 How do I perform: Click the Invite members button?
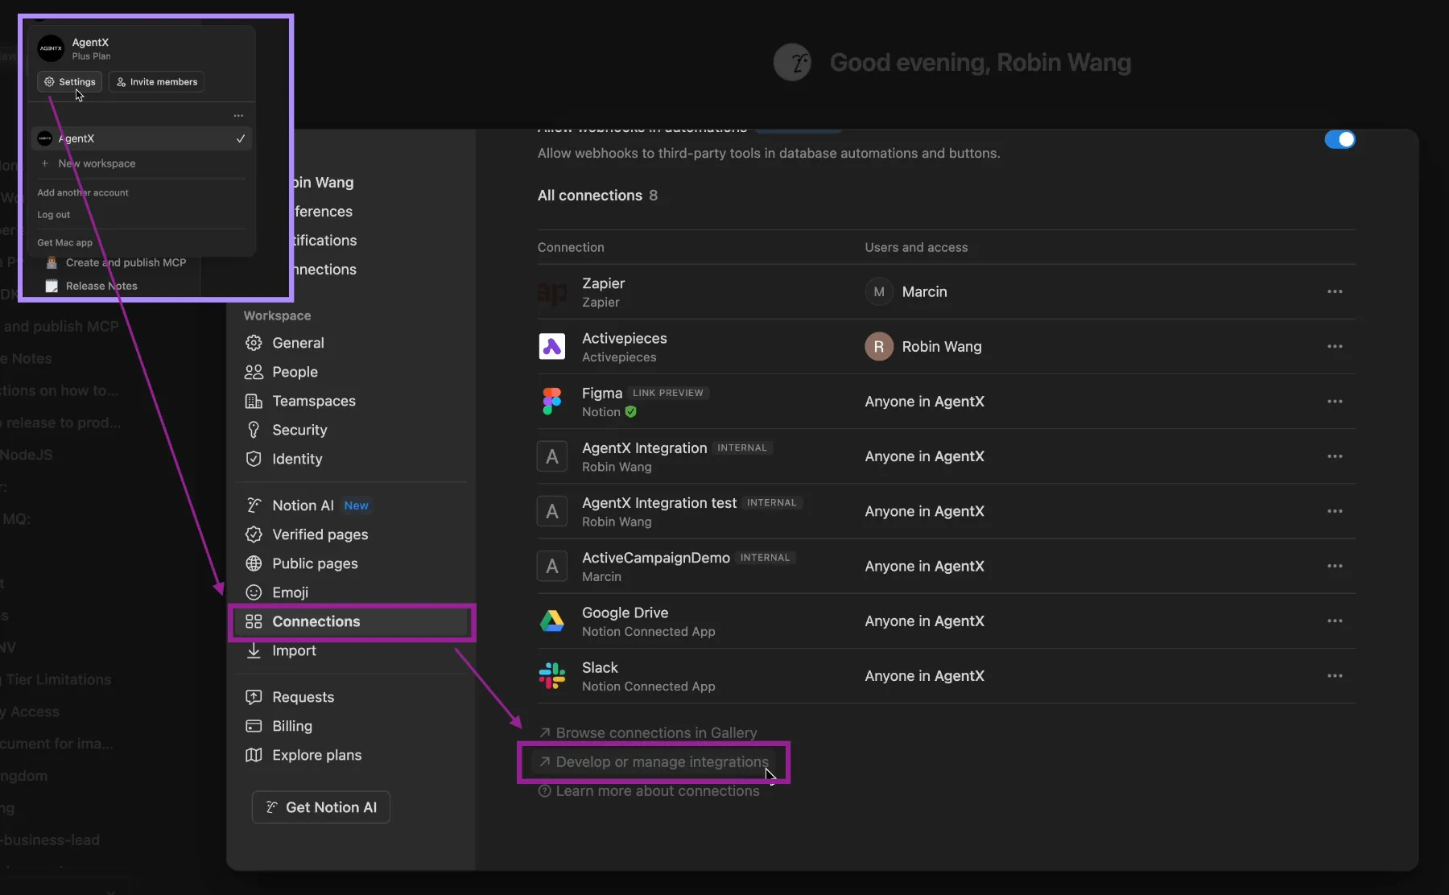click(x=156, y=81)
